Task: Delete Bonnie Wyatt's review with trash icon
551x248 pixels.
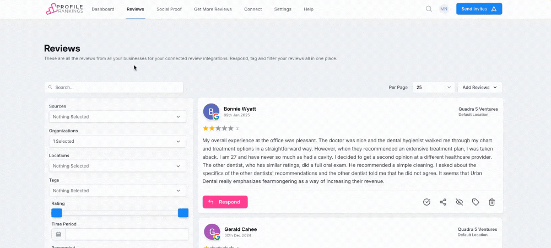Action: point(492,202)
